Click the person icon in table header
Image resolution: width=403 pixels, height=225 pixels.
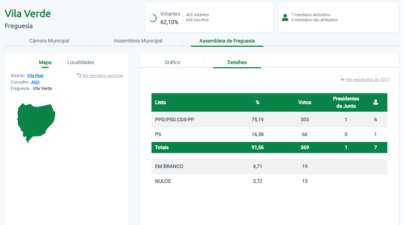[x=375, y=102]
